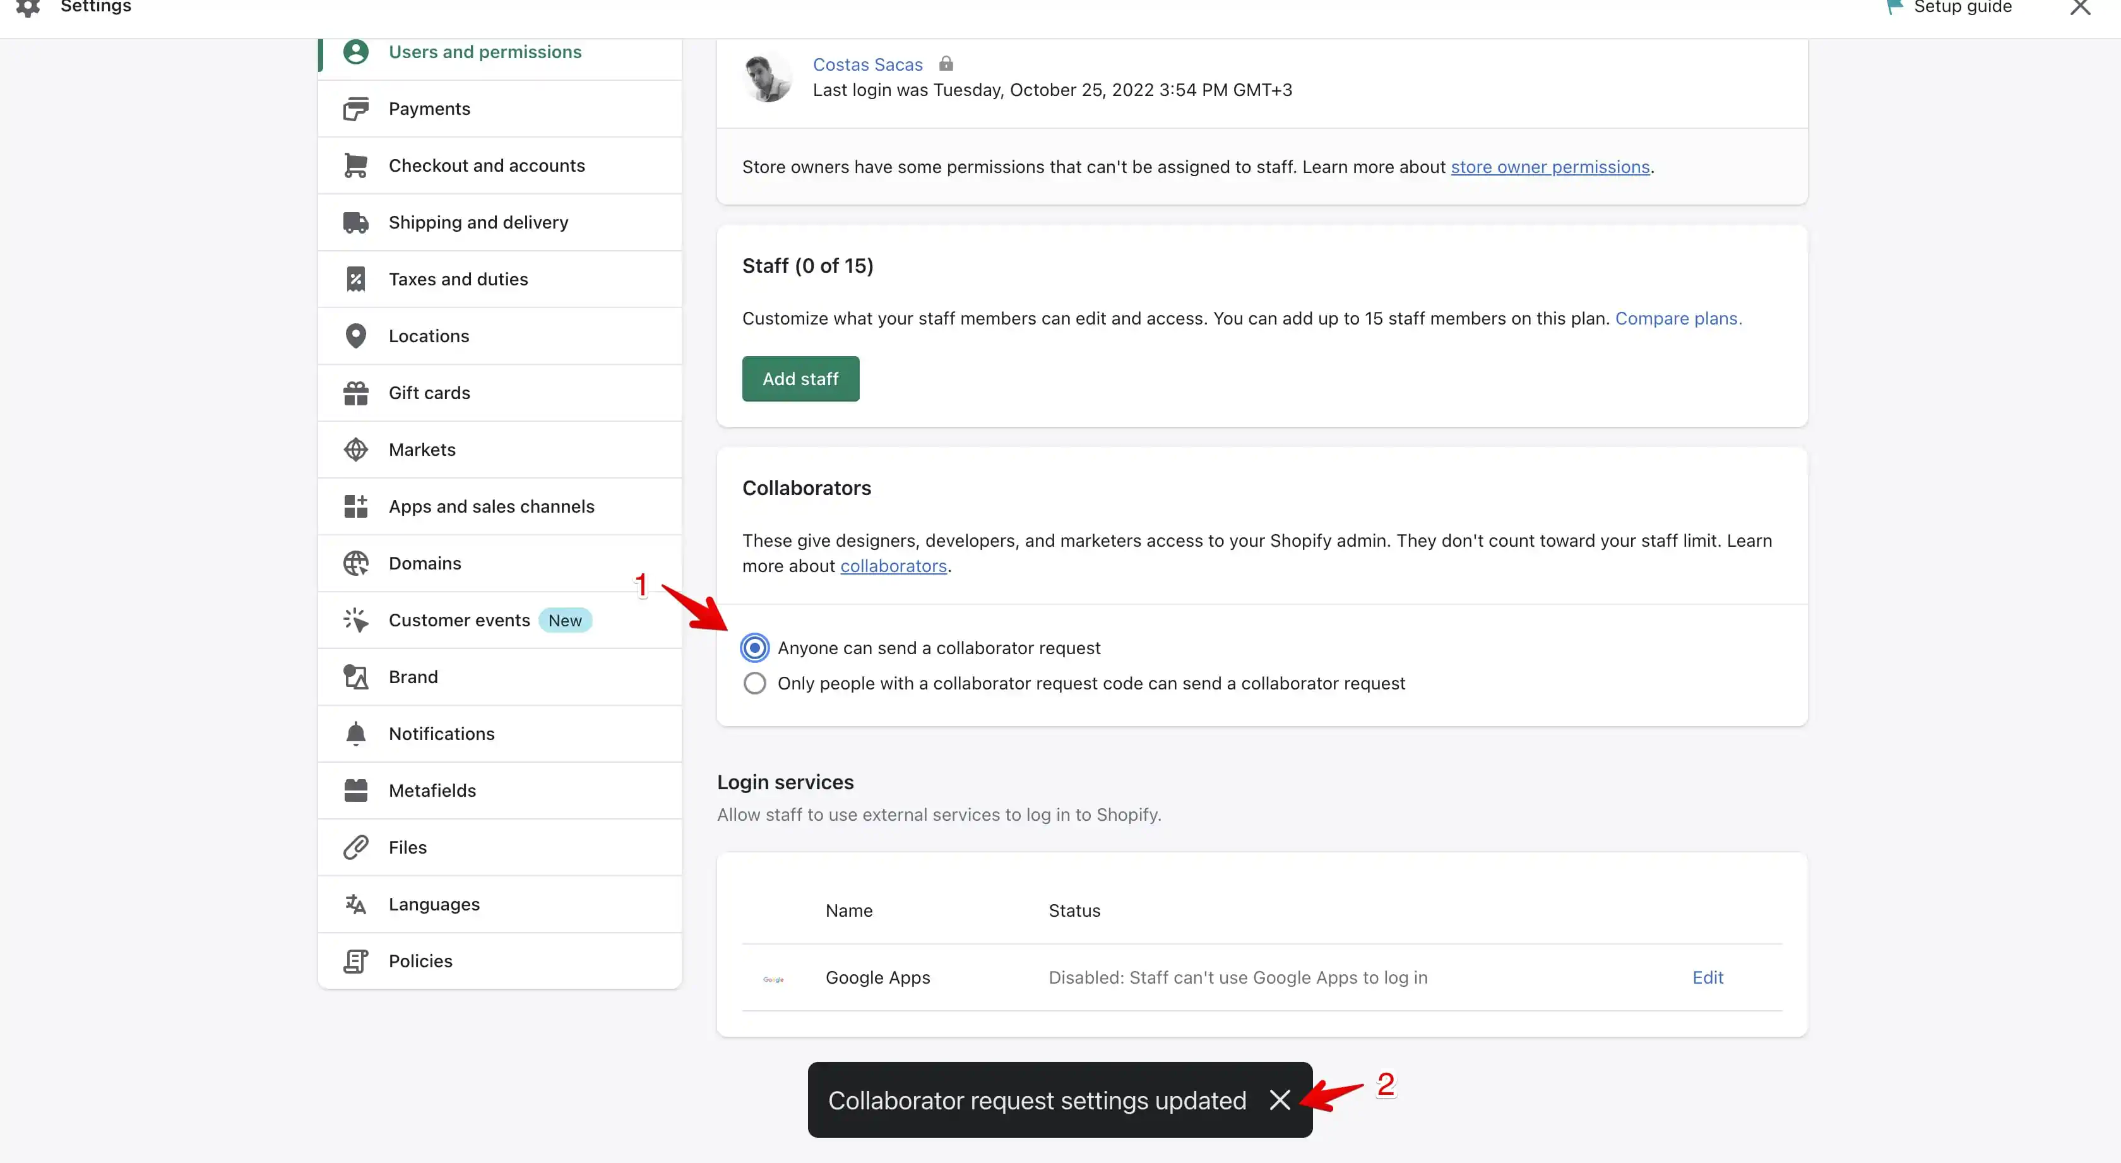
Task: Click the Languages translate icon
Action: [x=355, y=904]
